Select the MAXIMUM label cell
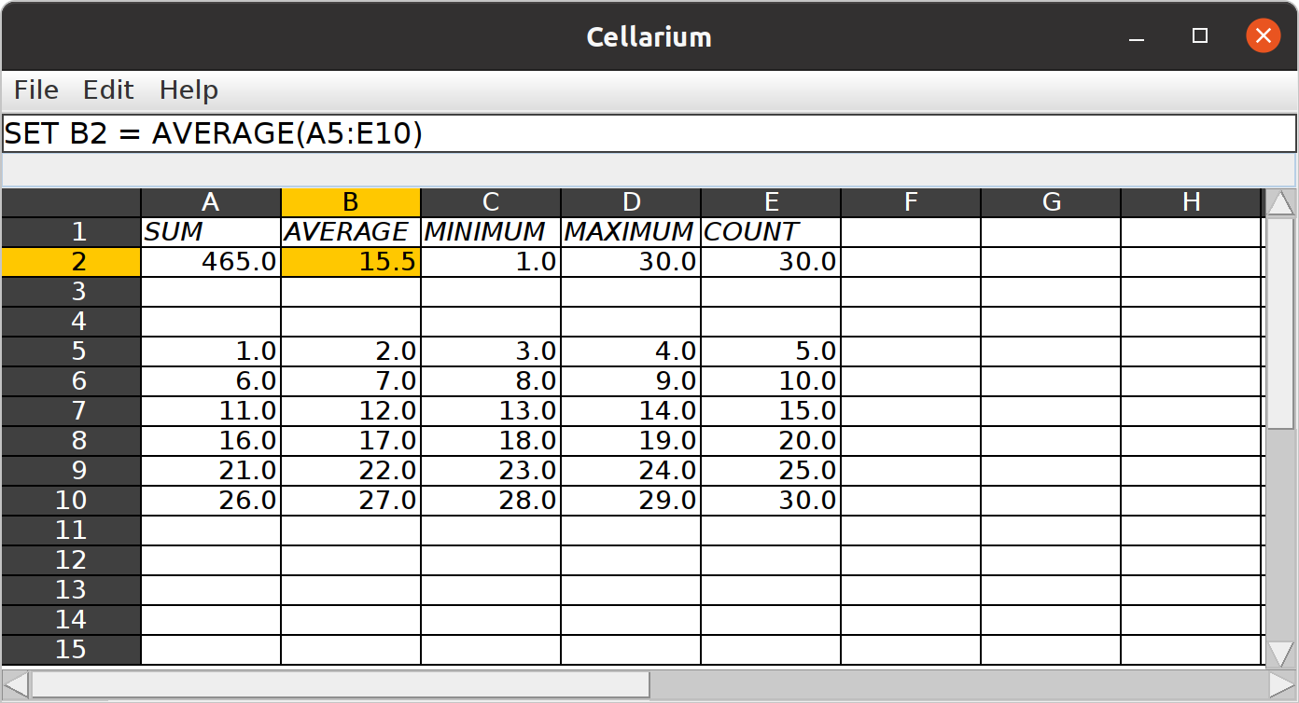1299x703 pixels. point(631,232)
